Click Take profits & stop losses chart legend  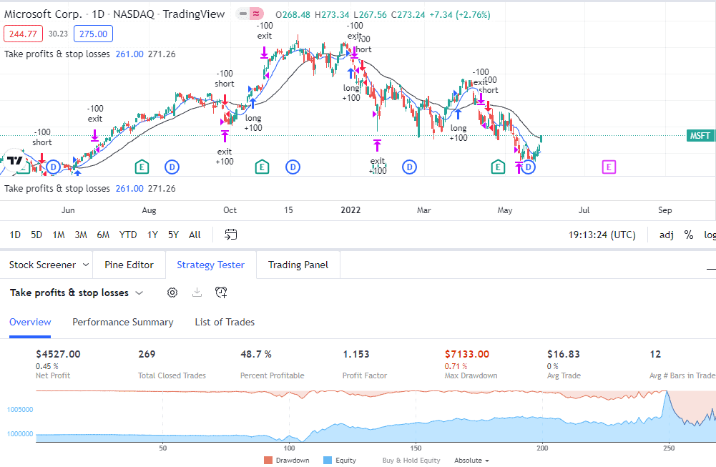[57, 54]
